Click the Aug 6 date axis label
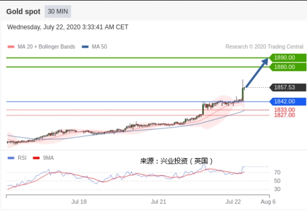Screen dimensions: 307x211 [x=268, y=202]
